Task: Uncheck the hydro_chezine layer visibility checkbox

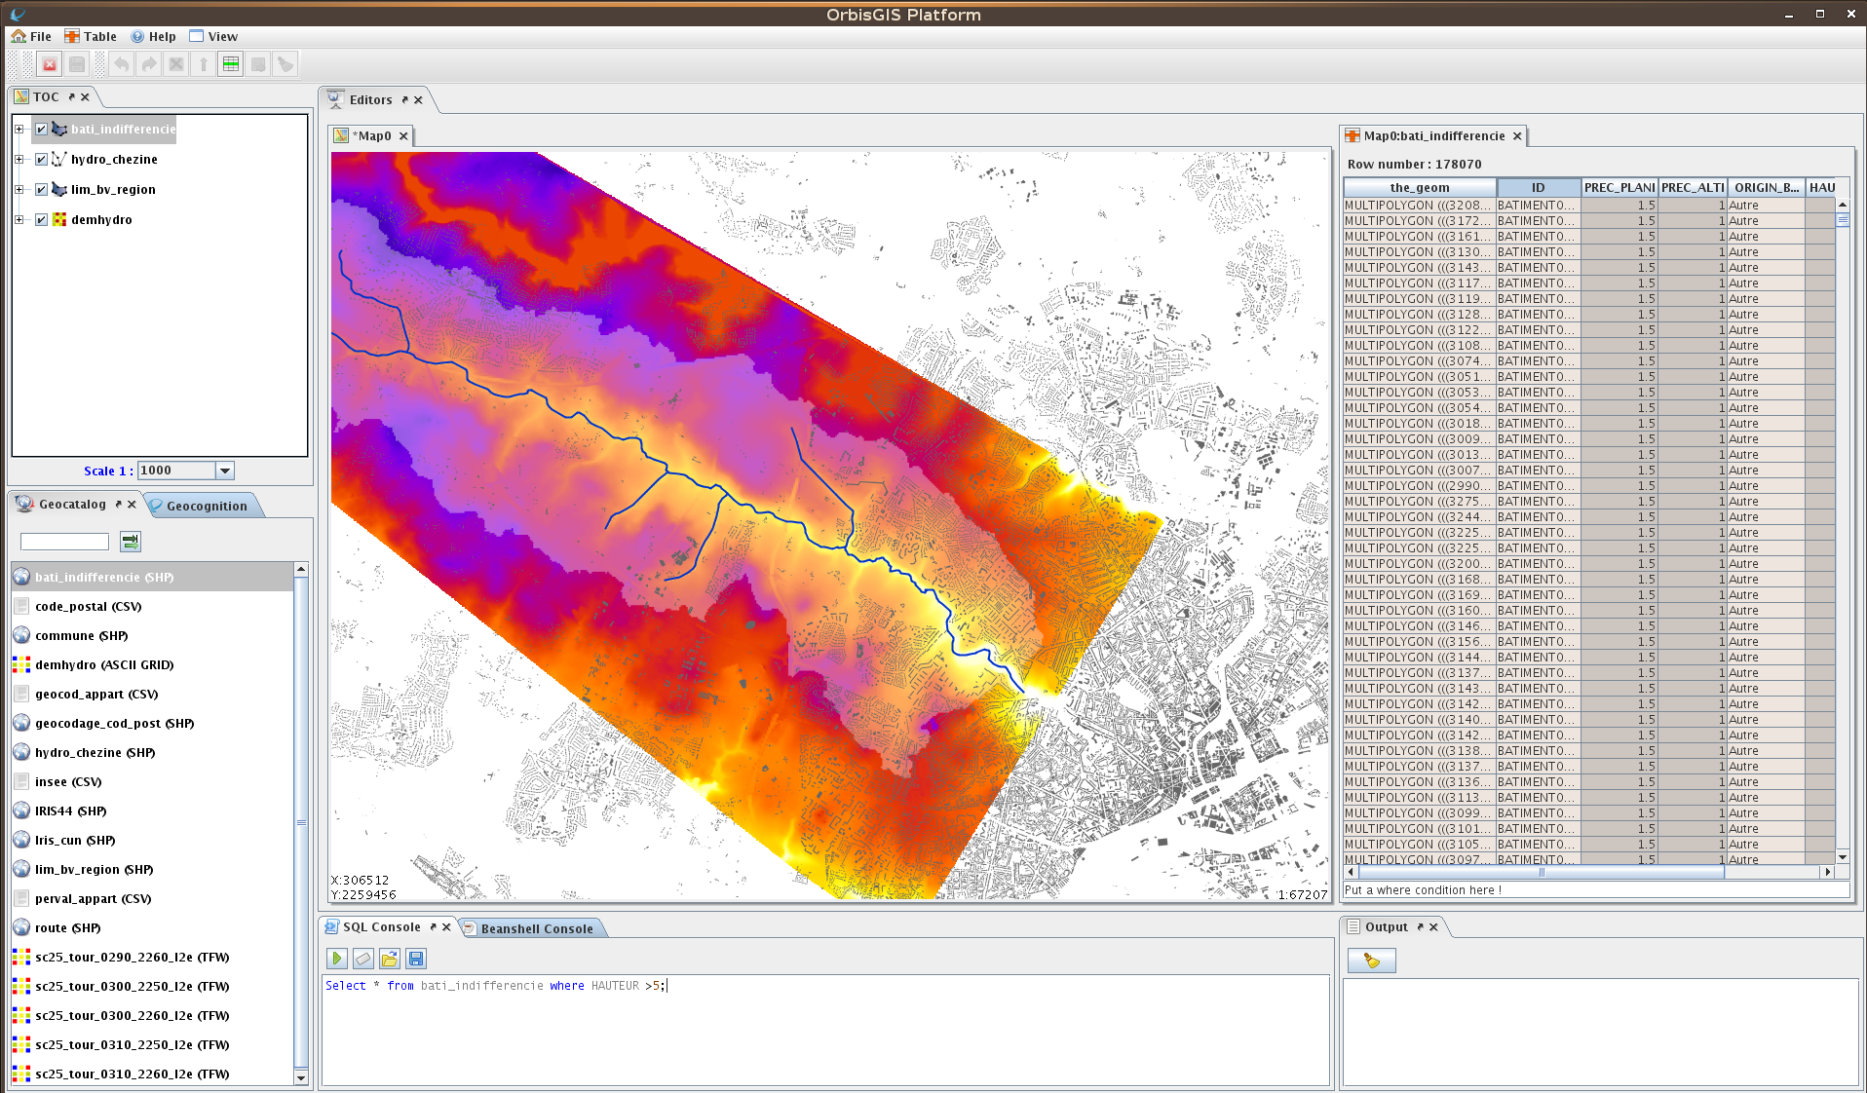Action: click(41, 159)
